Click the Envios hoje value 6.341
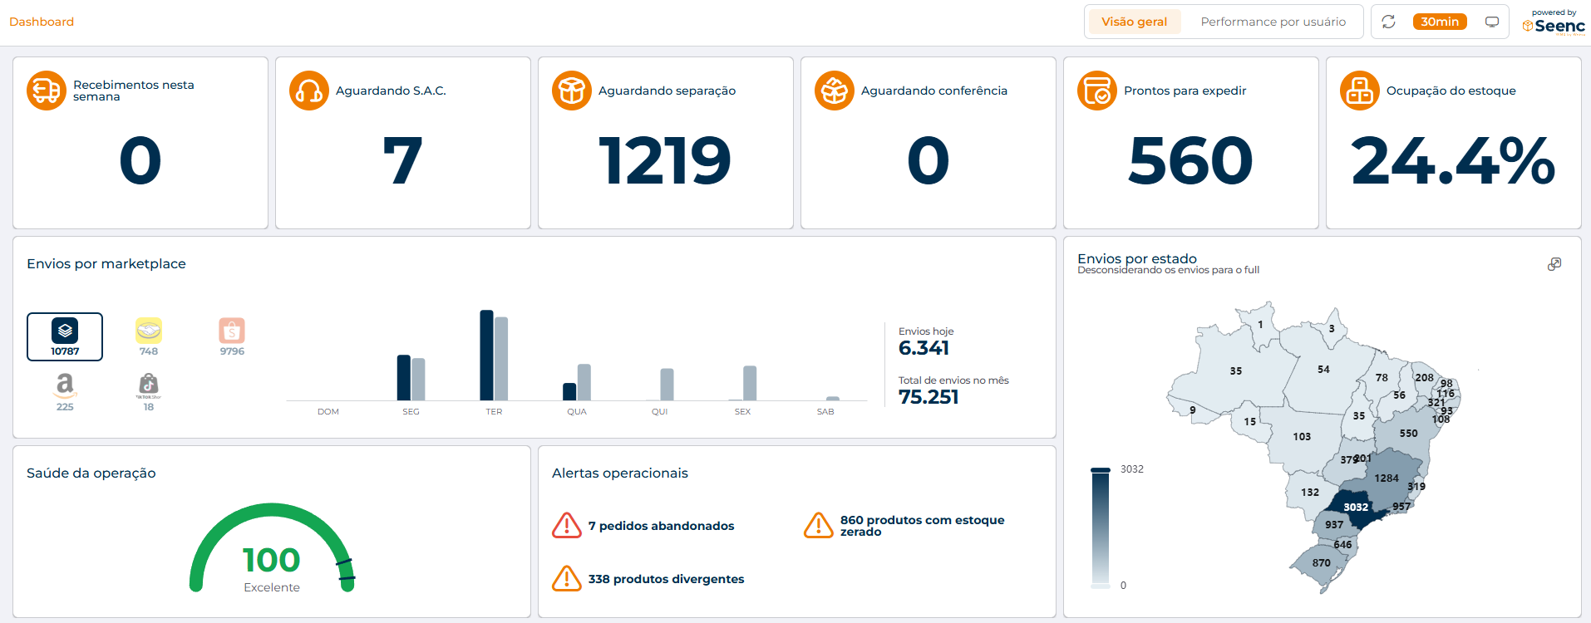The width and height of the screenshot is (1591, 623). pyautogui.click(x=924, y=348)
